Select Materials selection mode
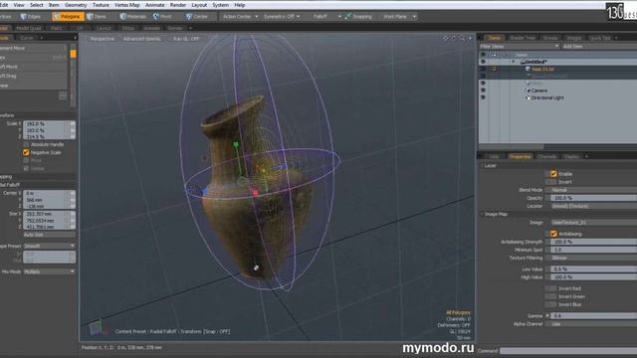 [x=133, y=17]
